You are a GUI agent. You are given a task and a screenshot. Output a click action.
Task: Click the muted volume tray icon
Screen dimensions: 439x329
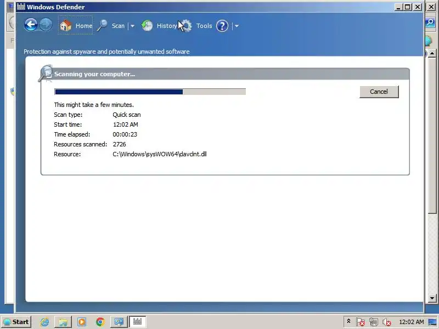(x=386, y=322)
